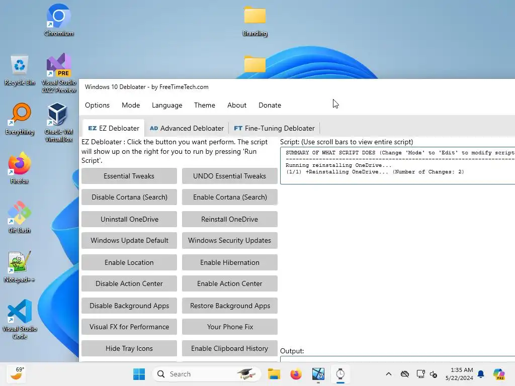This screenshot has height=386, width=515.
Task: Click Disable Cortana (Search) button
Action: pos(129,197)
